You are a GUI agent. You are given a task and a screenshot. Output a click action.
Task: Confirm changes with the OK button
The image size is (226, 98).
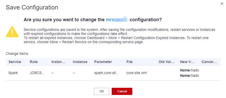[x=101, y=91]
